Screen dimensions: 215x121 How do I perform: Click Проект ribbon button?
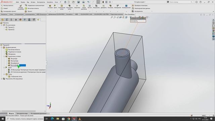click(x=29, y=11)
